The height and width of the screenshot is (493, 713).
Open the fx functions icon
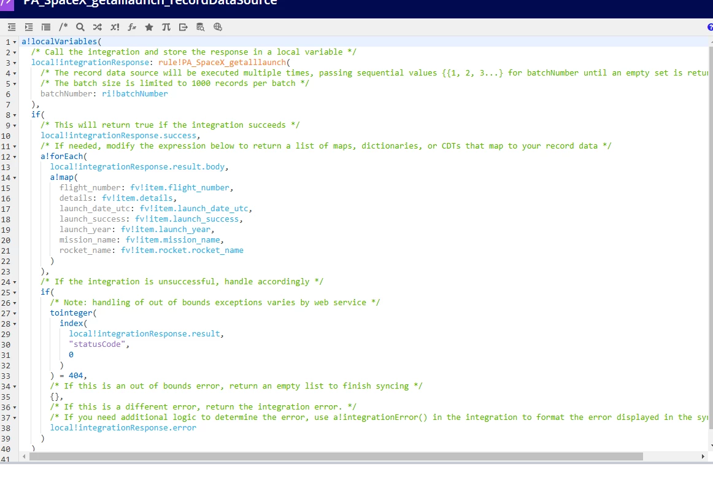(x=132, y=27)
